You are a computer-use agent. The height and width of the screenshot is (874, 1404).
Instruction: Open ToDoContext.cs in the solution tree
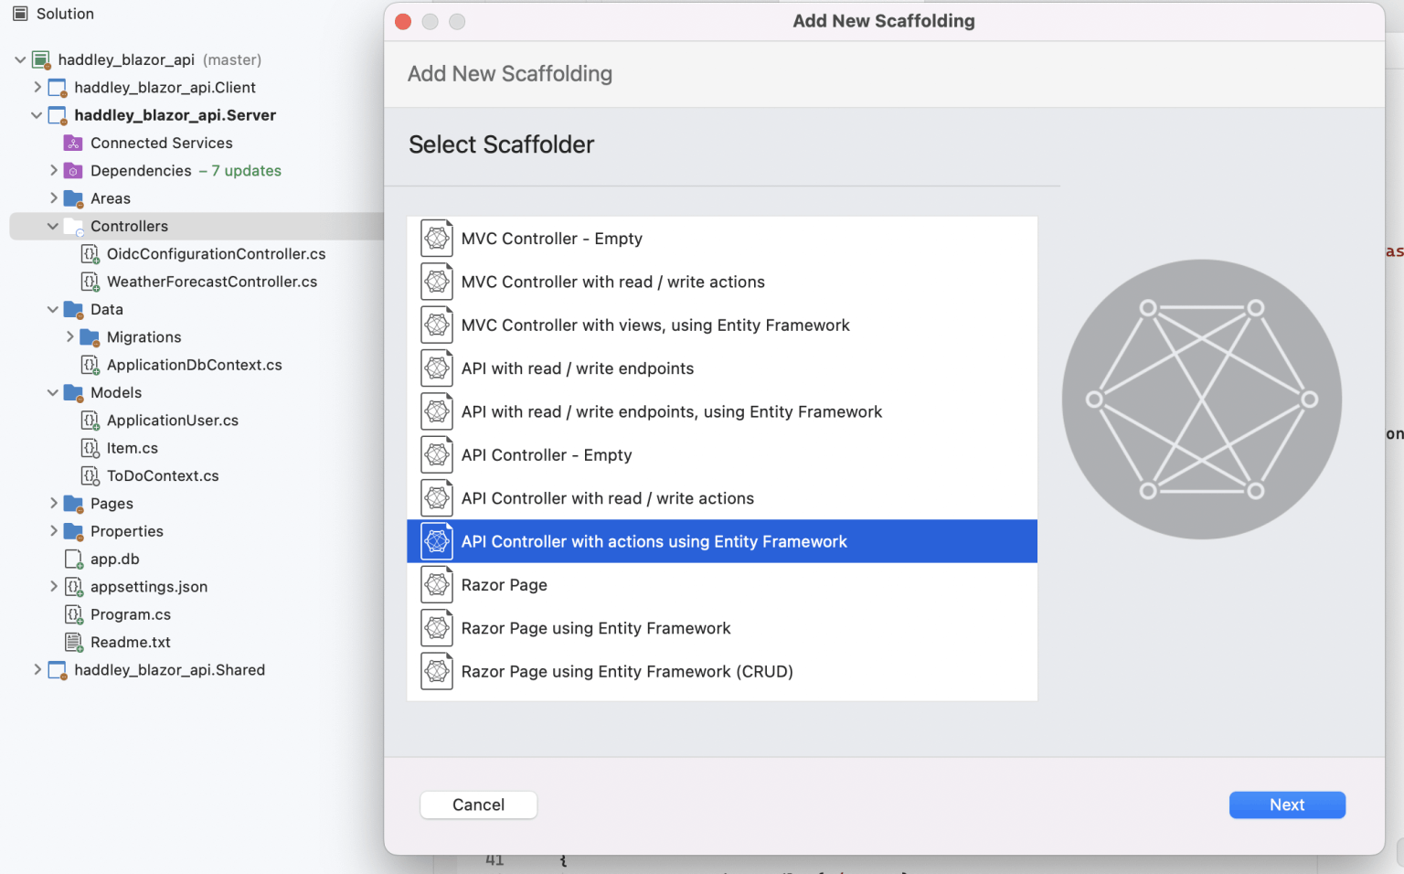tap(162, 475)
